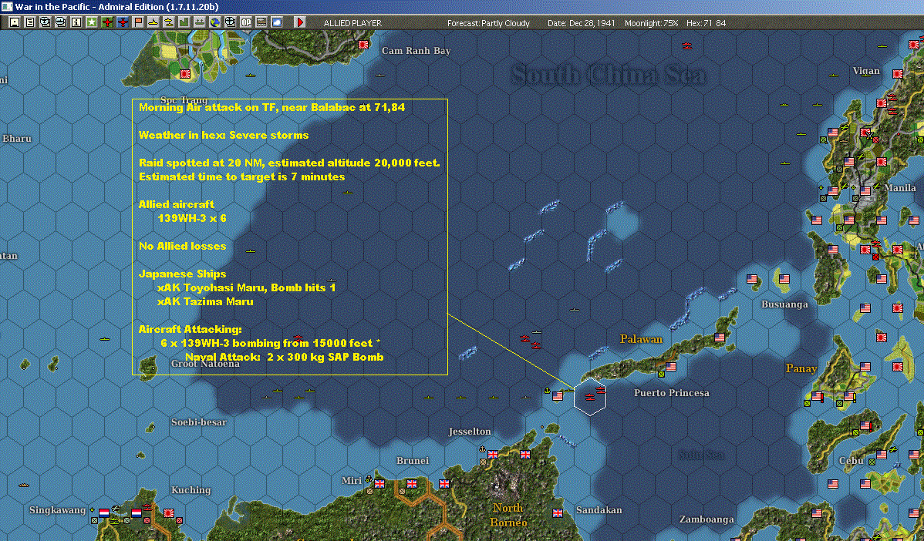
Task: Click 'No Allied losses' report text
Action: [182, 246]
